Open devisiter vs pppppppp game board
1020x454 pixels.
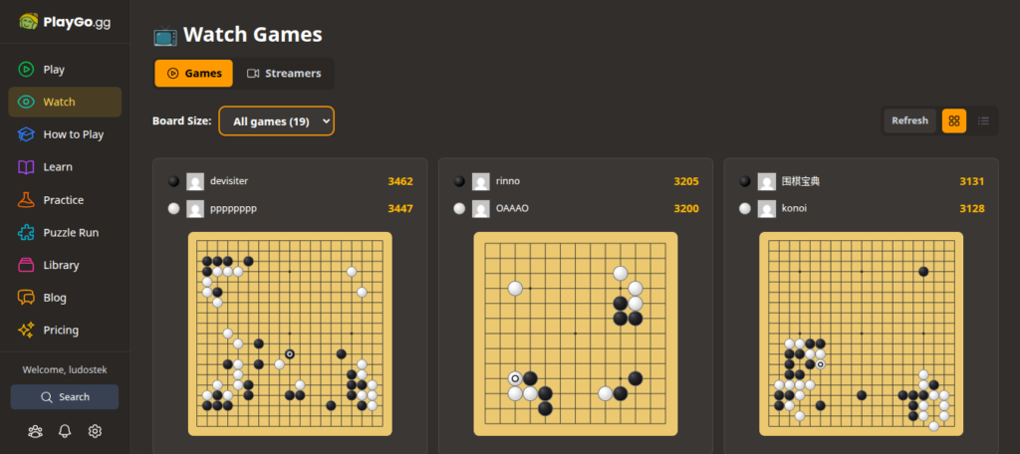[290, 334]
